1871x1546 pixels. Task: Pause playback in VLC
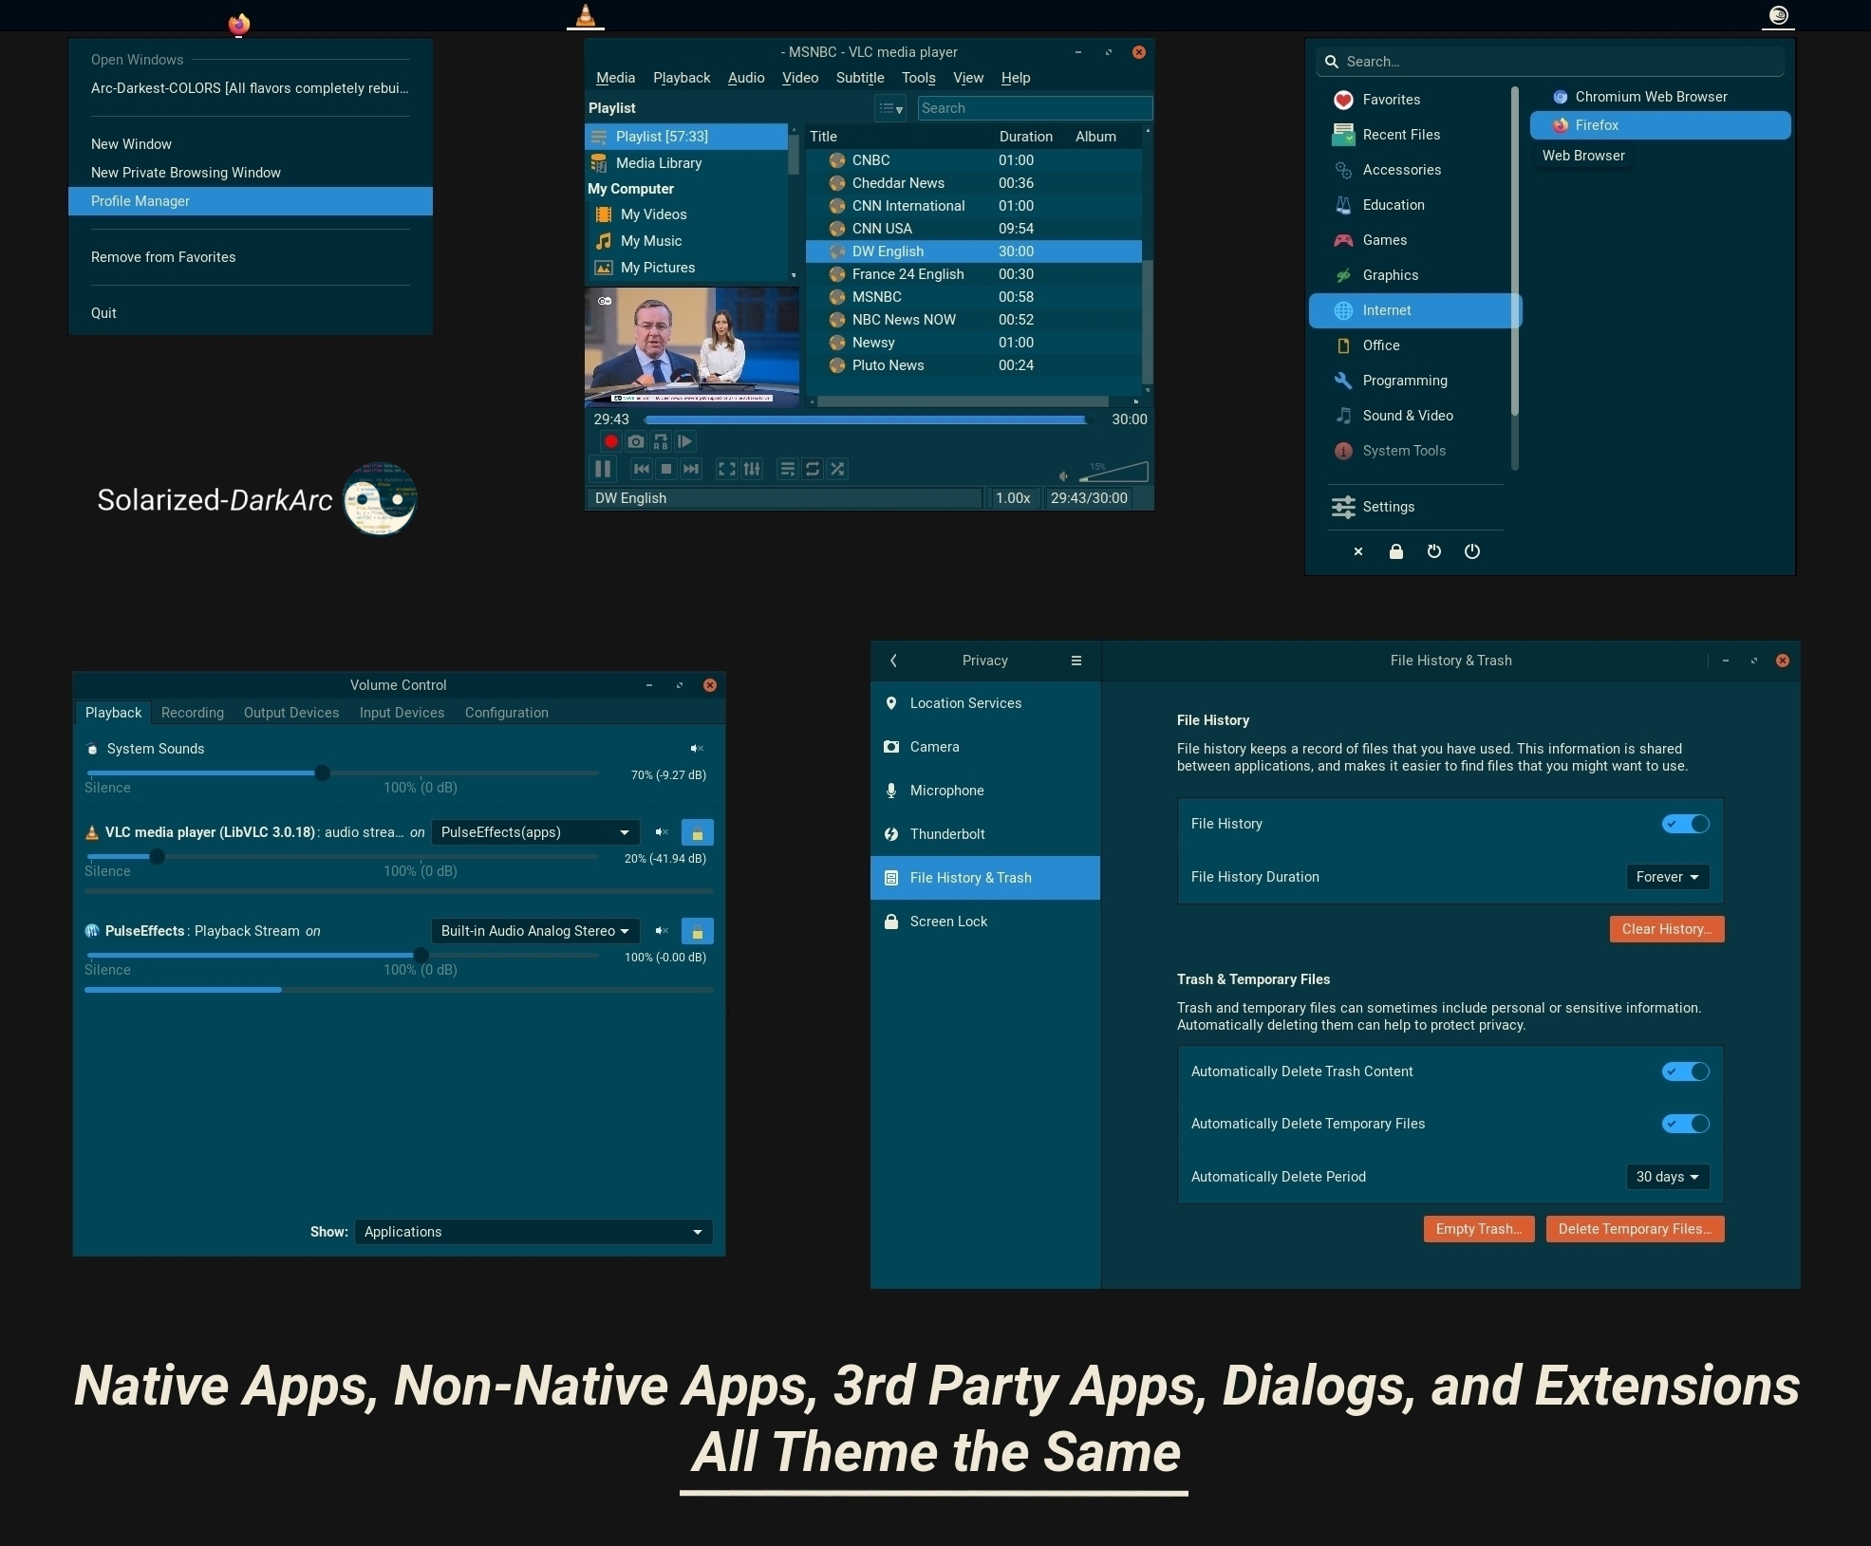coord(603,469)
